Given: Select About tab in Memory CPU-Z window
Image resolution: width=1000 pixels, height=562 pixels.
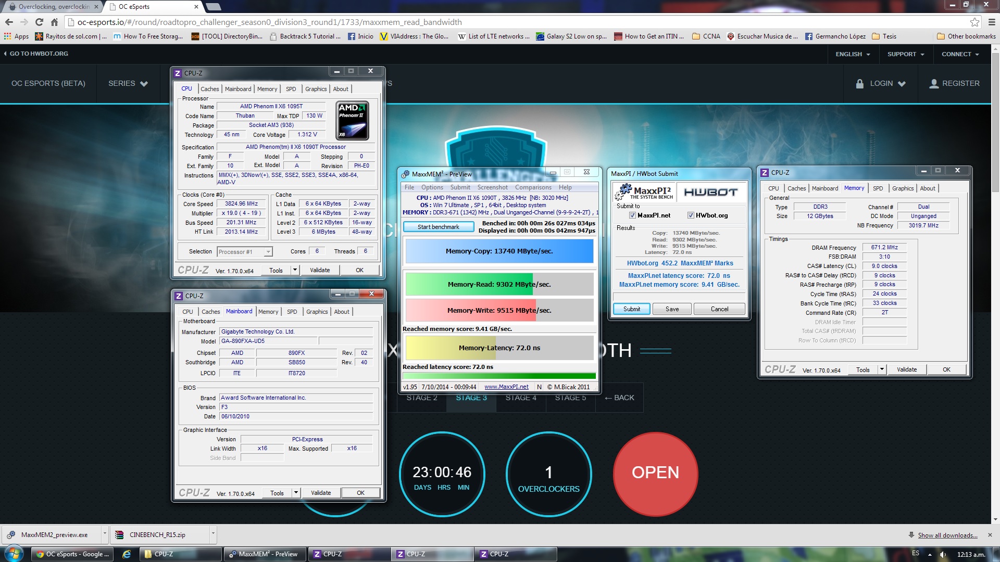Looking at the screenshot, I should click(928, 188).
